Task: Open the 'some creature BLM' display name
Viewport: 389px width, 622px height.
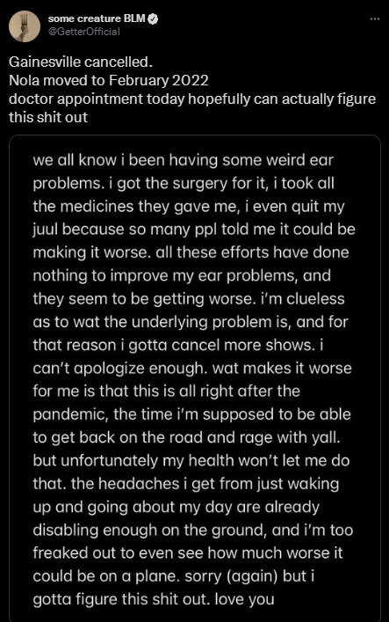Action: point(97,18)
